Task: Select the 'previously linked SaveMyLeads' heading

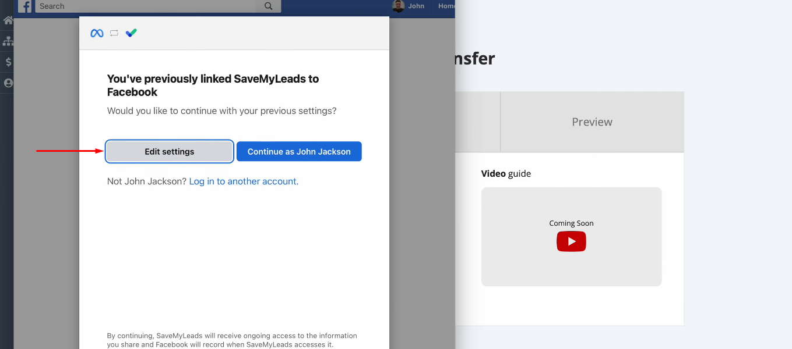Action: click(213, 86)
